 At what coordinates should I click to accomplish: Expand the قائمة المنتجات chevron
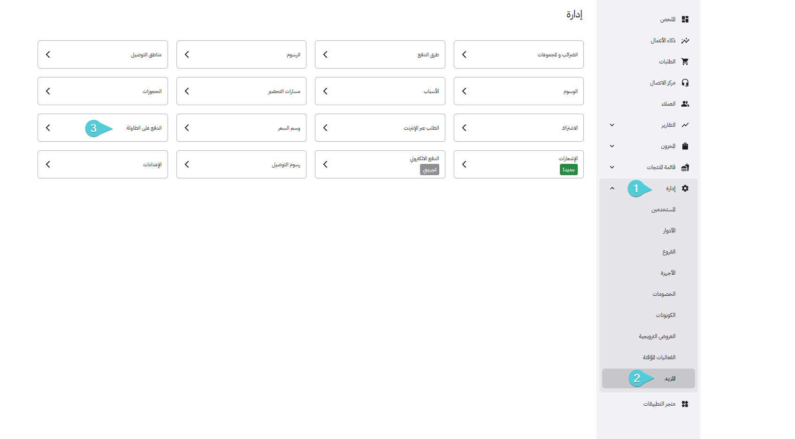pyautogui.click(x=612, y=167)
